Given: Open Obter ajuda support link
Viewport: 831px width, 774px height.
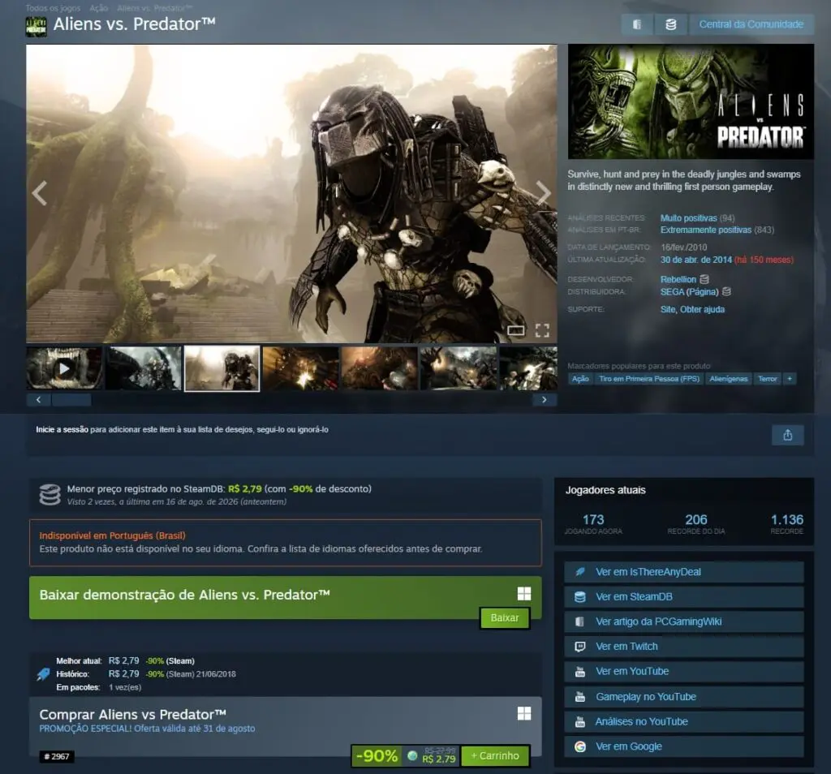Looking at the screenshot, I should point(702,309).
